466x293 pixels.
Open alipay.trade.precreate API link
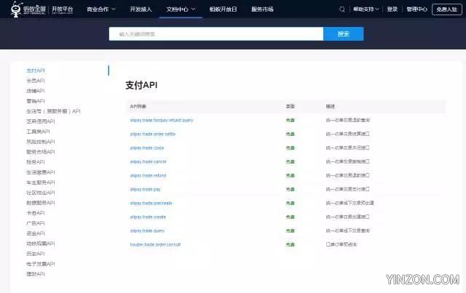(x=151, y=203)
